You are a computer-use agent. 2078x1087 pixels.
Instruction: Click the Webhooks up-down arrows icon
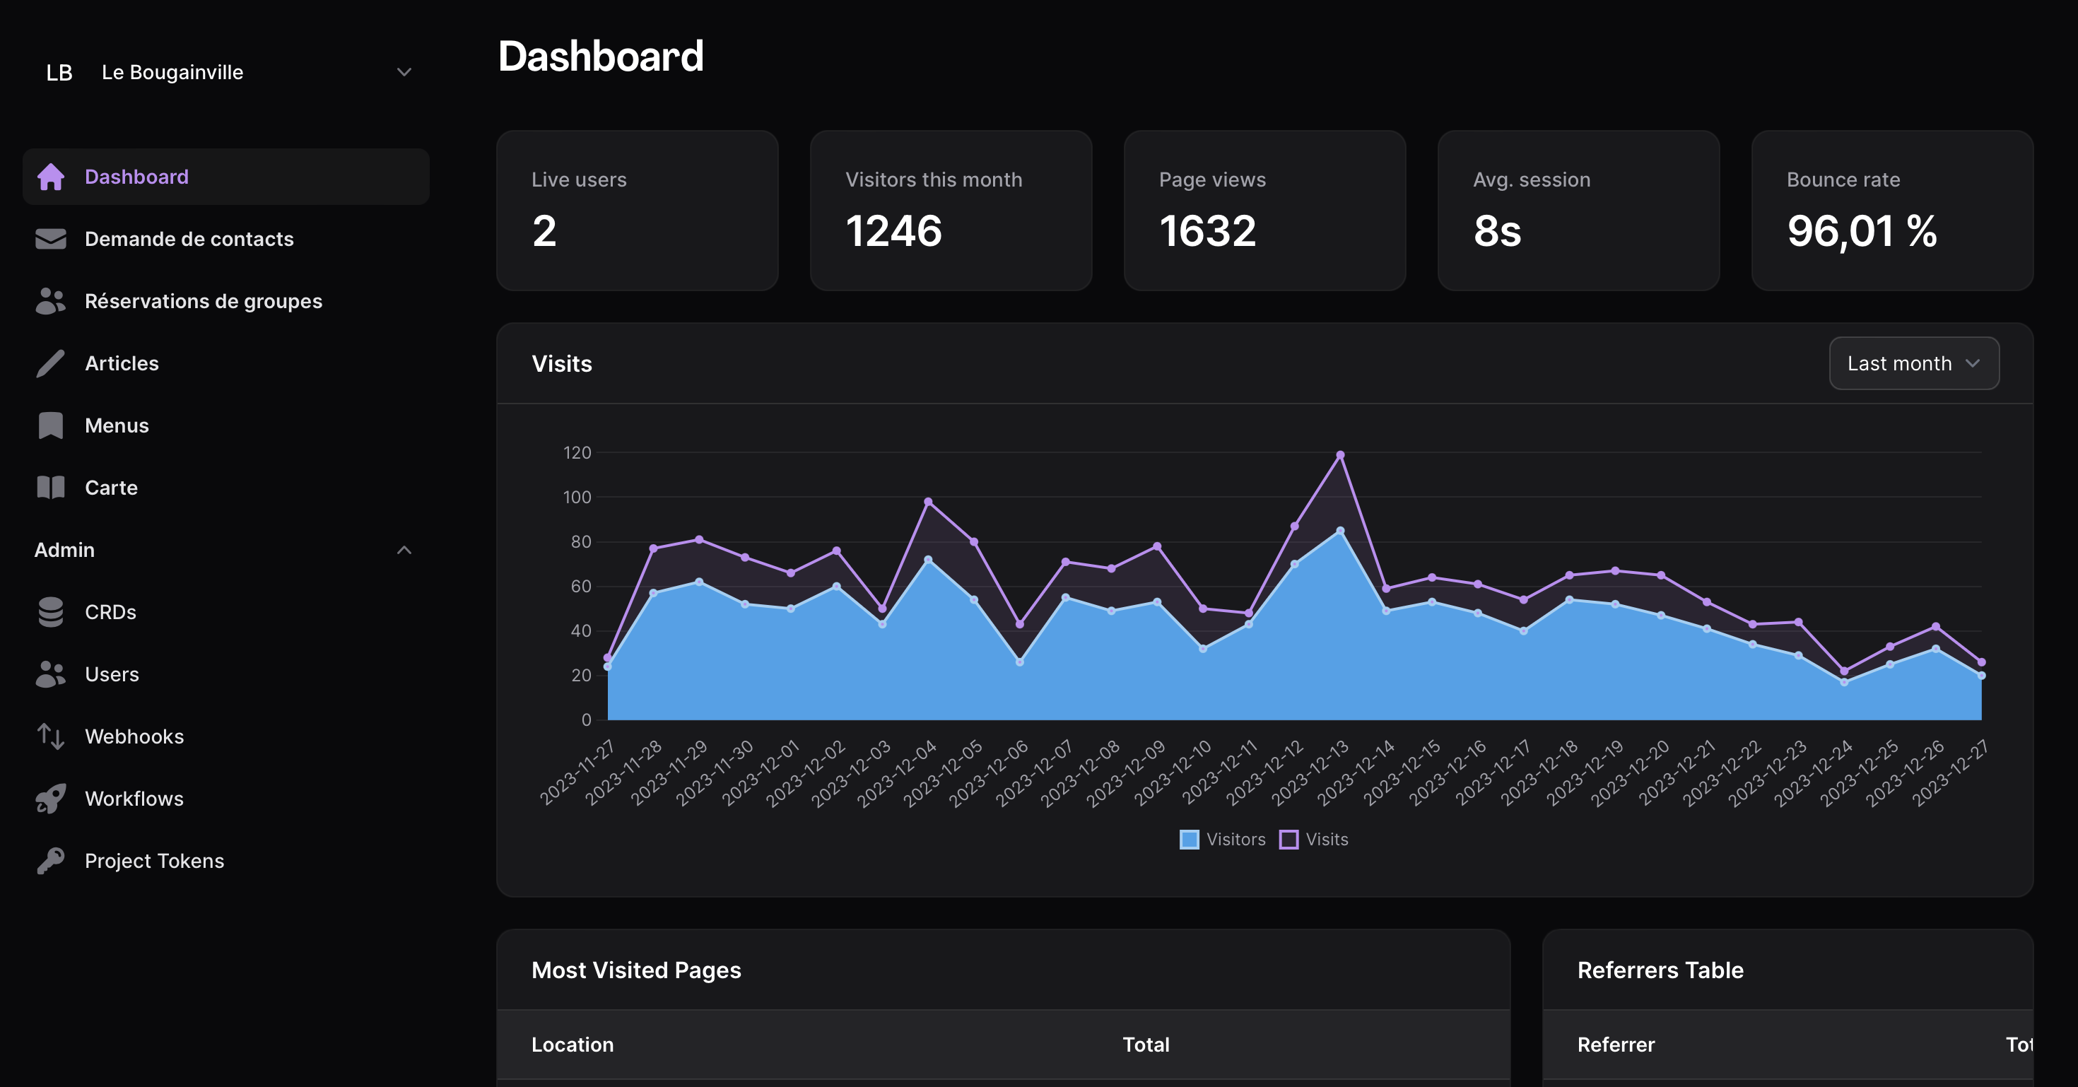[x=50, y=736]
